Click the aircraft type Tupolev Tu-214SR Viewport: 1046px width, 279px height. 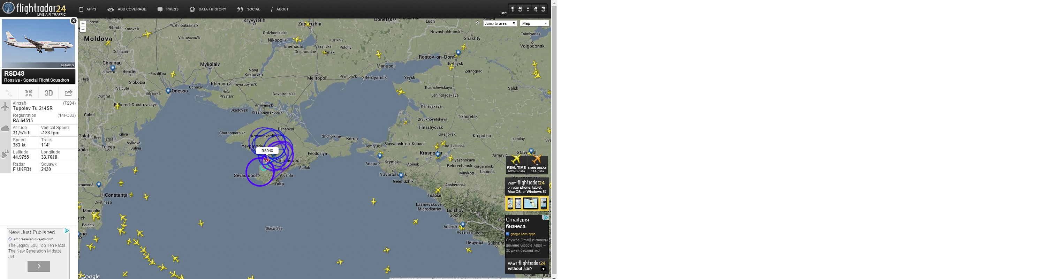point(33,108)
